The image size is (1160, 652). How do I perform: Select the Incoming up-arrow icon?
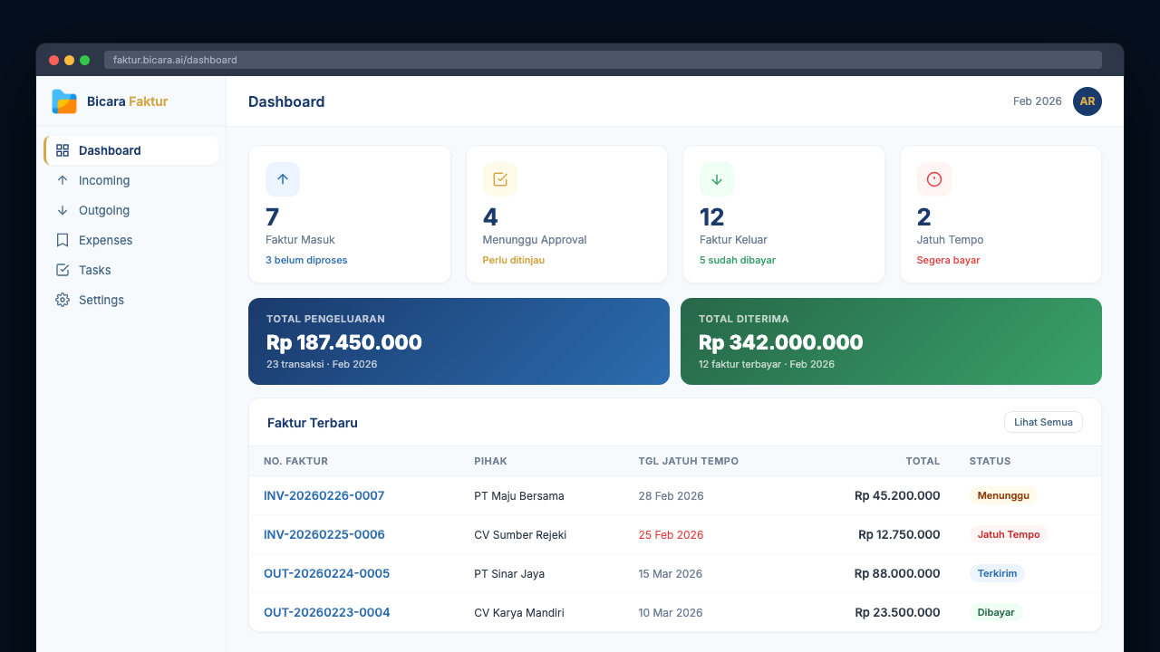[63, 180]
